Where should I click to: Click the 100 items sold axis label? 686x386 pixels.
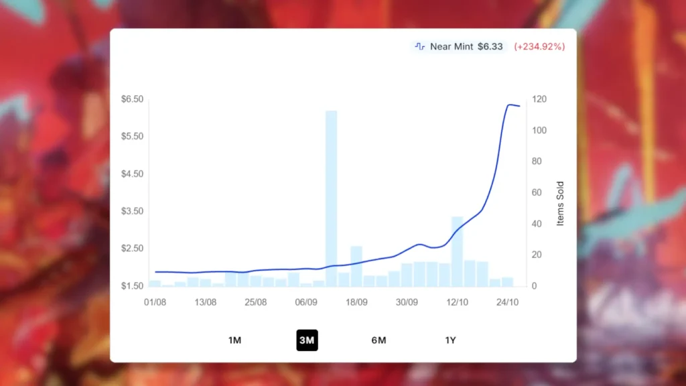[x=539, y=130]
